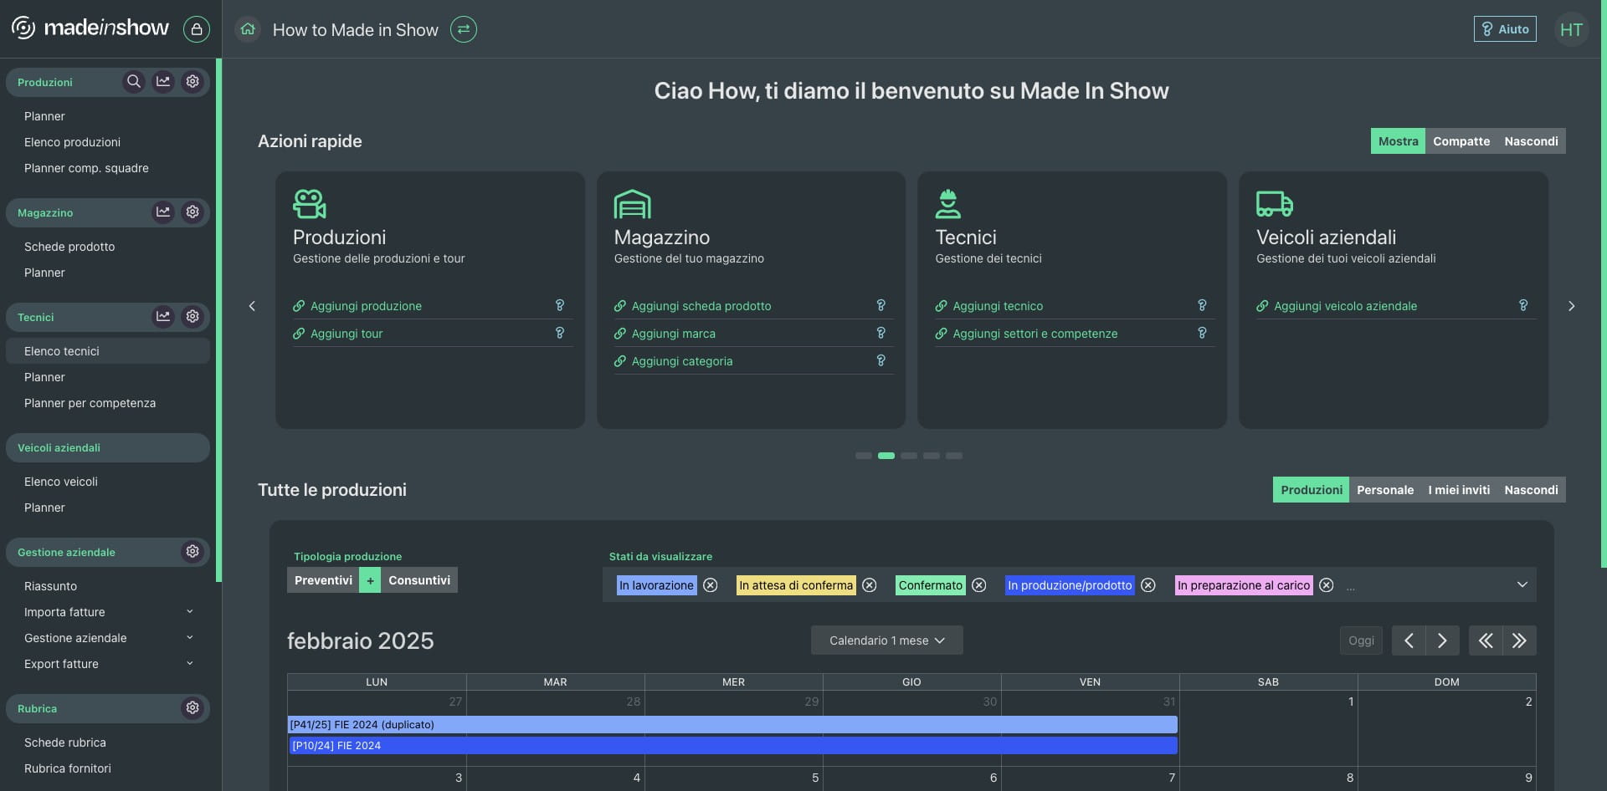
Task: Select the Preventivi production type
Action: click(x=323, y=580)
